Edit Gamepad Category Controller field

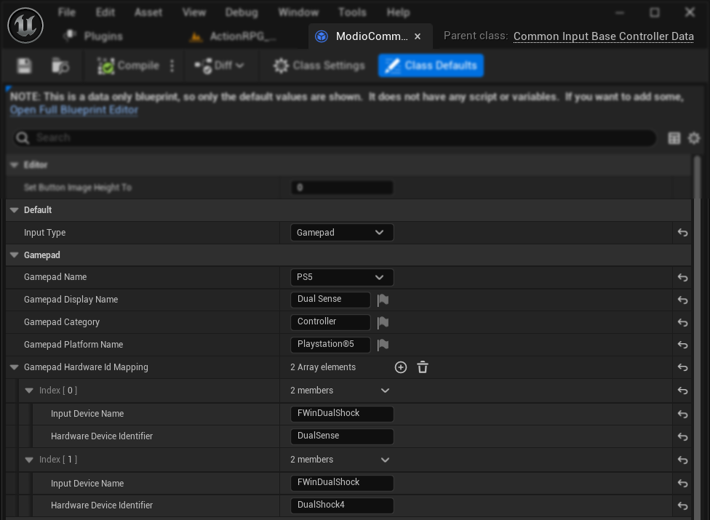click(330, 321)
